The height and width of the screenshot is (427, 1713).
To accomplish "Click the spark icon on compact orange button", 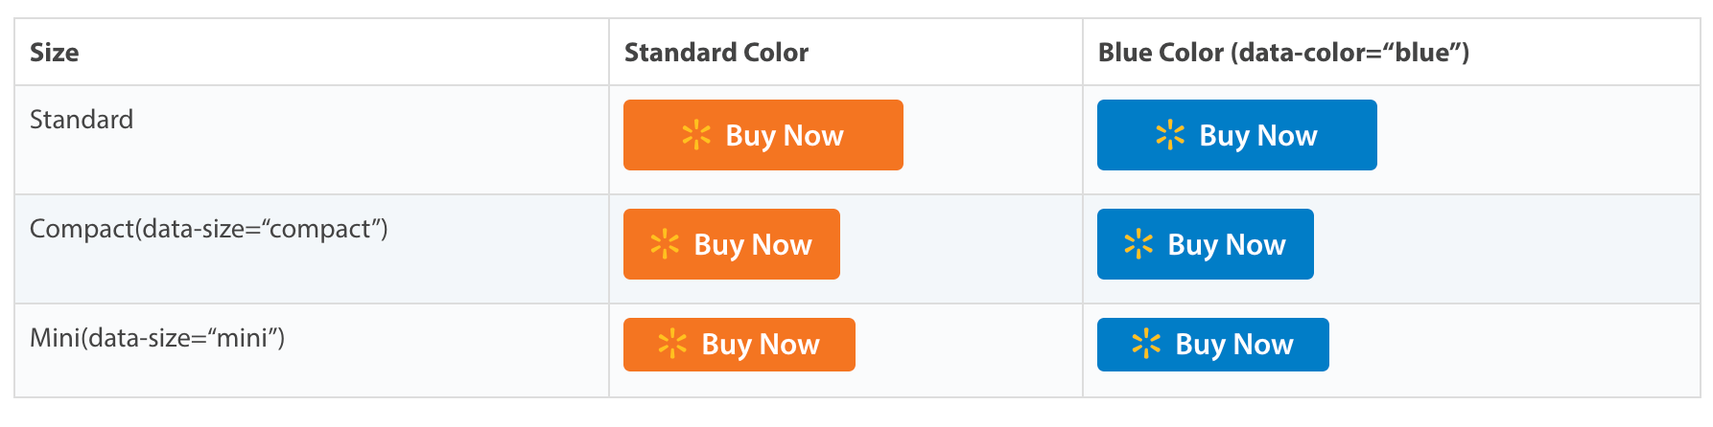I will pyautogui.click(x=665, y=244).
